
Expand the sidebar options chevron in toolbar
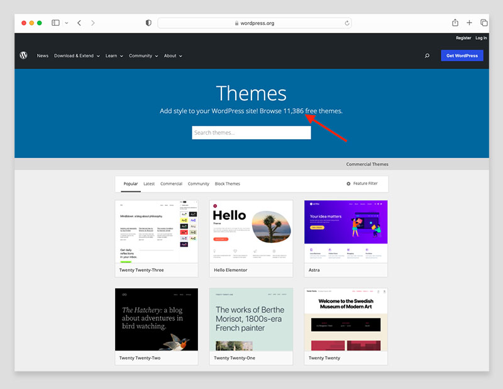pos(67,23)
